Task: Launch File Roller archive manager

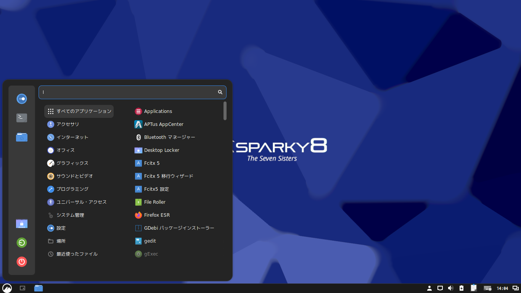Action: tap(176, 202)
